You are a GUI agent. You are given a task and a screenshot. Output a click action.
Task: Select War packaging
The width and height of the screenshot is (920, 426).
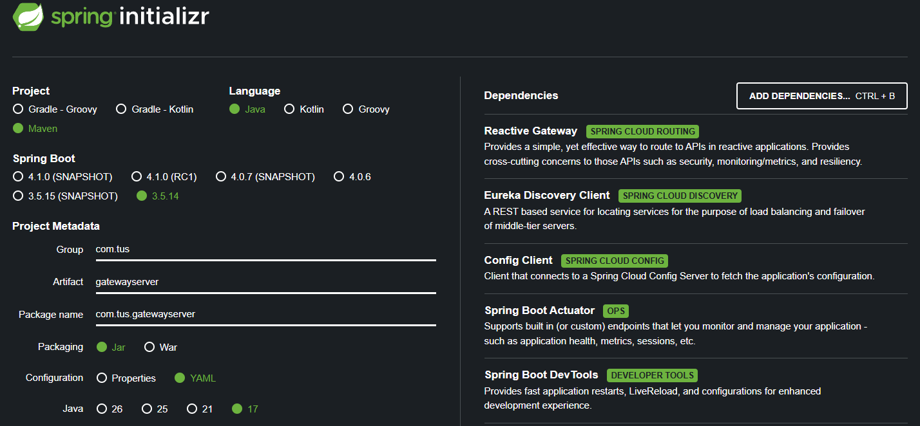click(161, 347)
